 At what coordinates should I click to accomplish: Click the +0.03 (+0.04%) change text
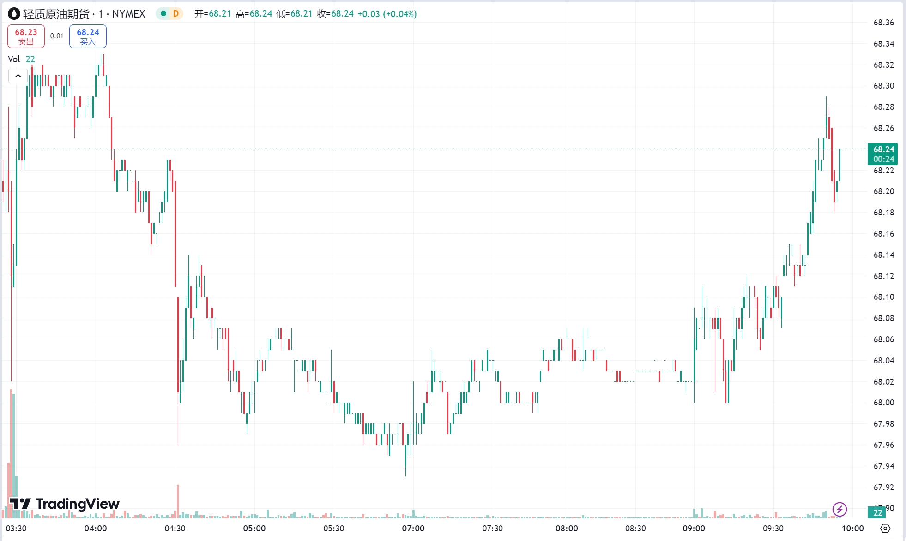(x=387, y=14)
